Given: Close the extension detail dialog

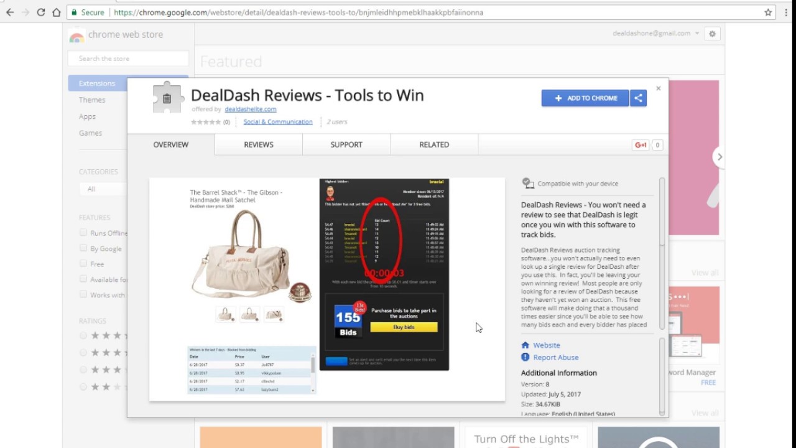Looking at the screenshot, I should [x=659, y=88].
